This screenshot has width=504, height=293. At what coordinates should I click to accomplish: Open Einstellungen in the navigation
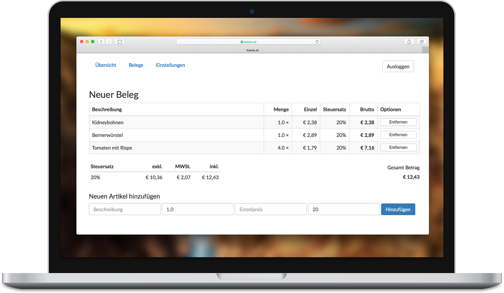pyautogui.click(x=170, y=65)
